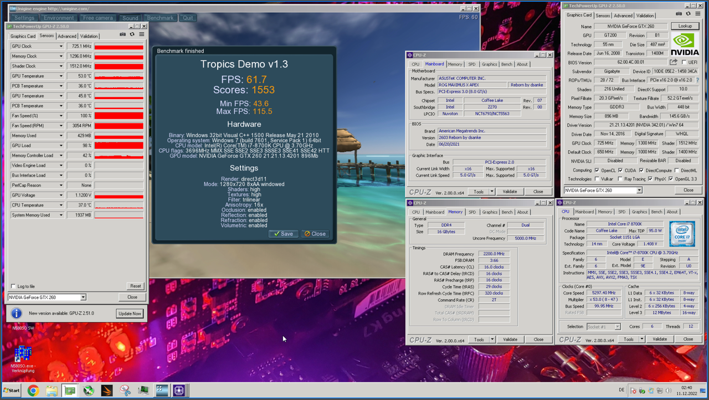Click the GPU Load 98 % sensor graph
Image resolution: width=709 pixels, height=400 pixels.
coord(119,145)
